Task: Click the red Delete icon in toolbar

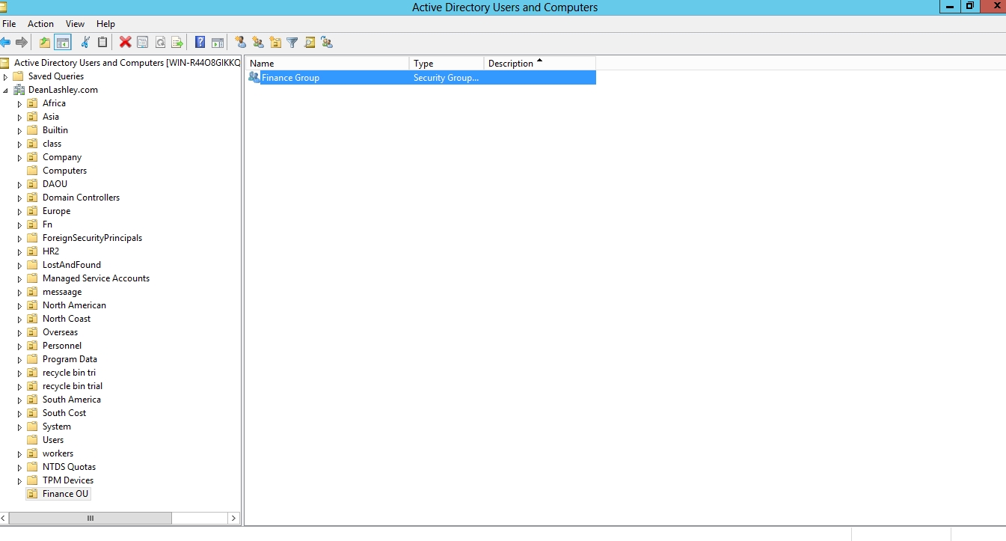Action: click(x=125, y=43)
